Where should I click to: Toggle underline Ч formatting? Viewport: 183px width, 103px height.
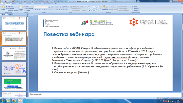pyautogui.click(x=40, y=10)
